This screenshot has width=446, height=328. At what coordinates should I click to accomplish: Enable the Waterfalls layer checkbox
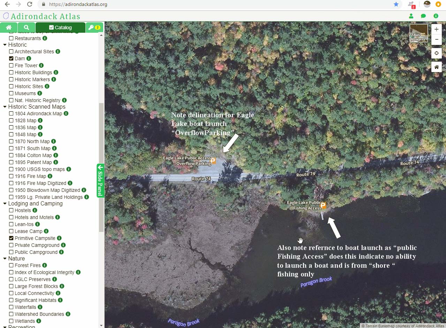coord(12,307)
